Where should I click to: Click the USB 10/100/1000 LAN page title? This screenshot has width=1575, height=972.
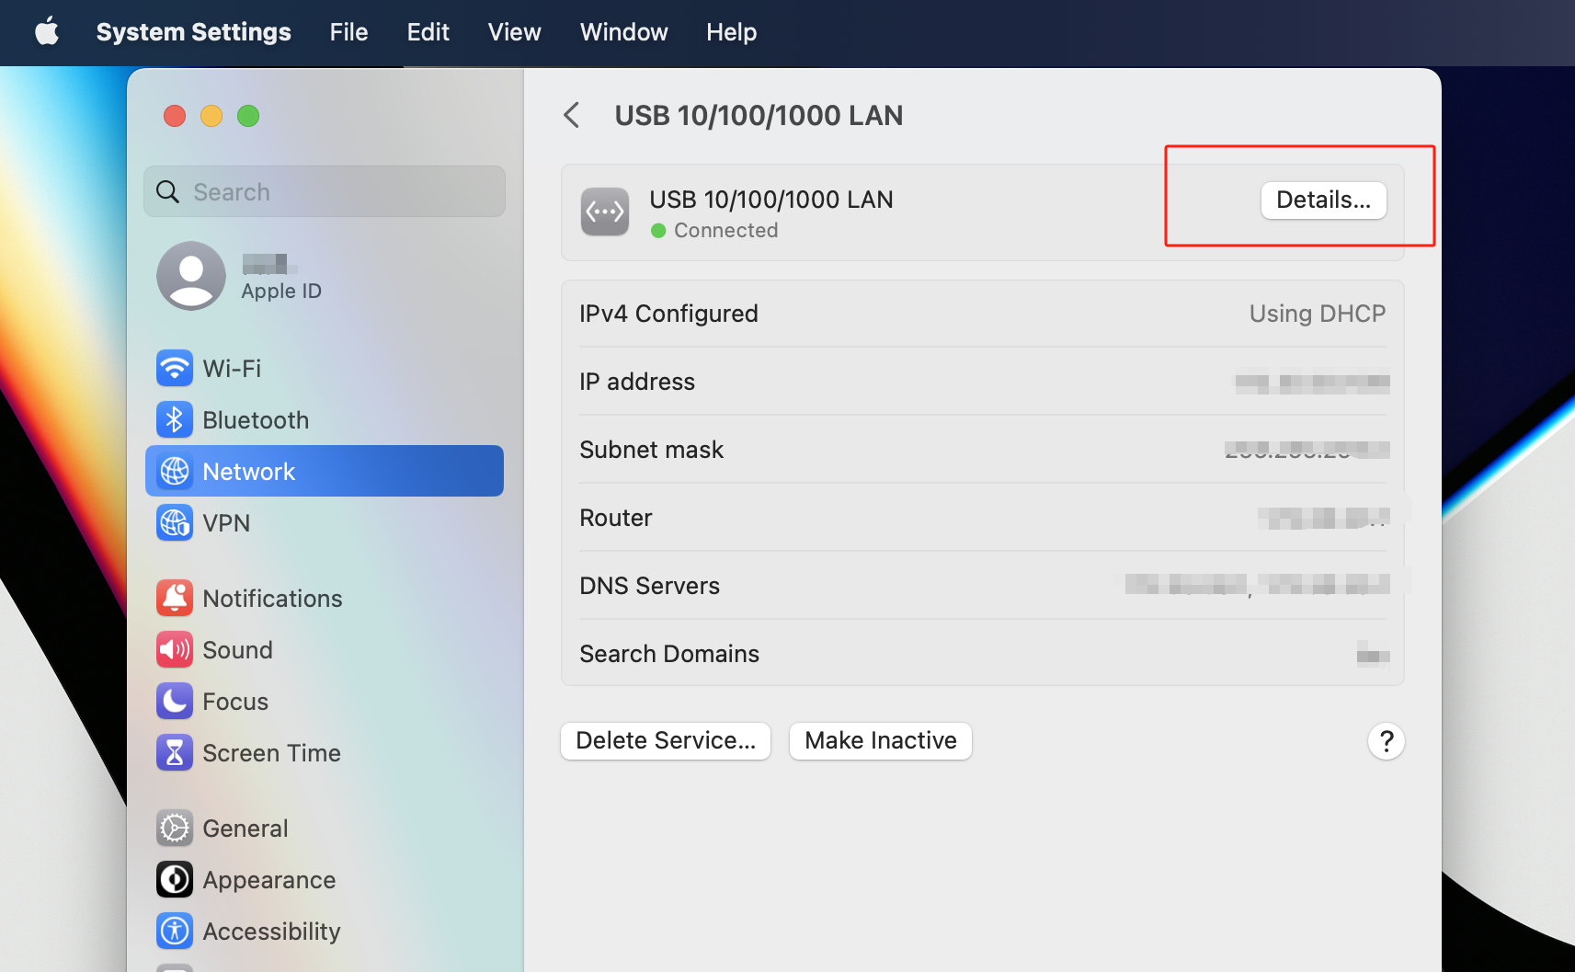click(759, 116)
